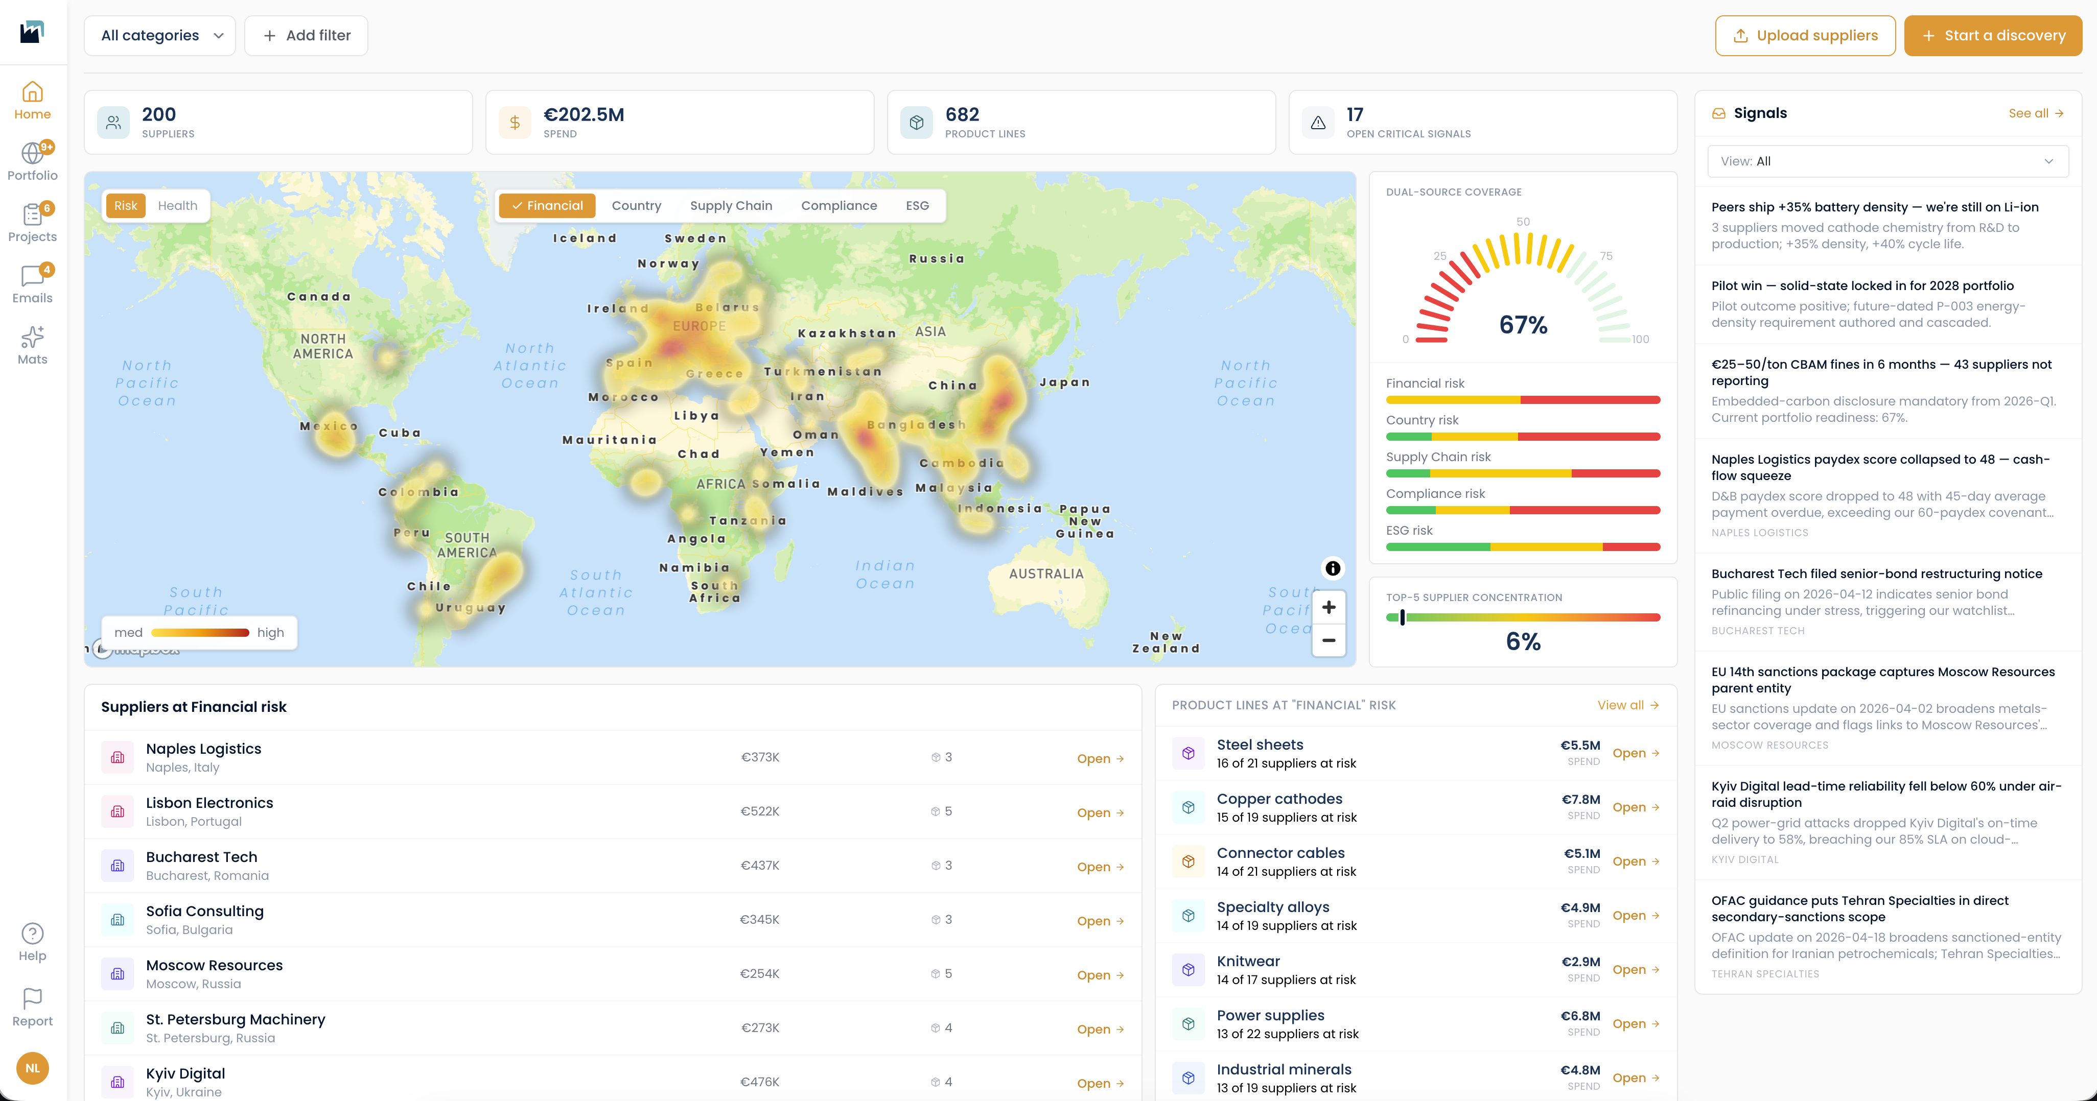
Task: Open the Emails chat icon
Action: click(x=33, y=275)
